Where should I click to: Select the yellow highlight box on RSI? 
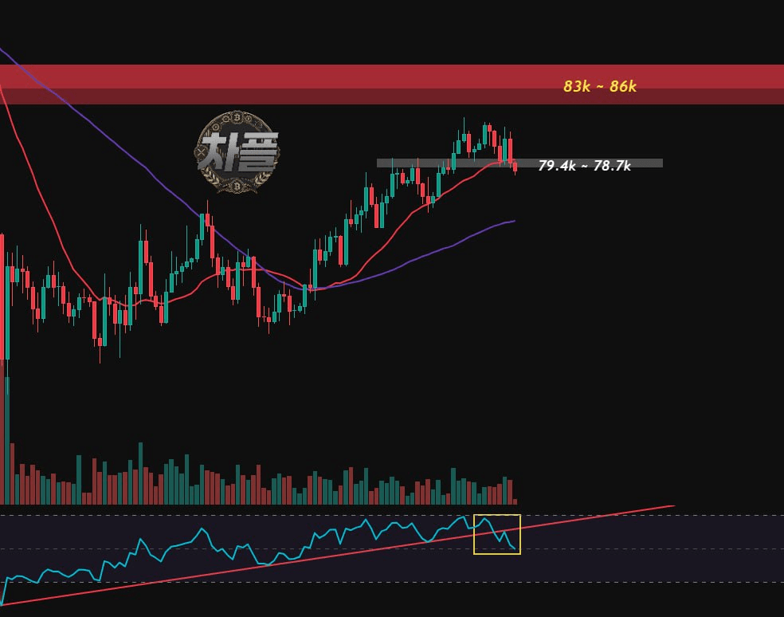[497, 534]
